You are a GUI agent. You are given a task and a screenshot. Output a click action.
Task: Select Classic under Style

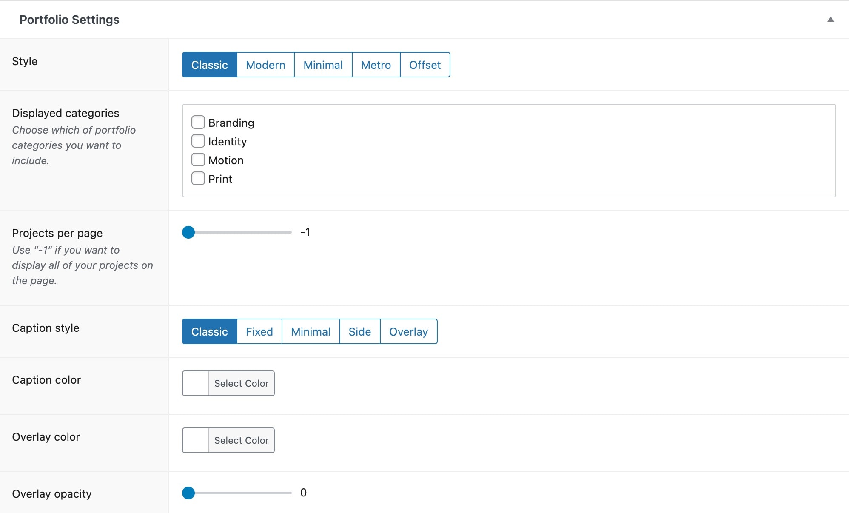pyautogui.click(x=209, y=65)
